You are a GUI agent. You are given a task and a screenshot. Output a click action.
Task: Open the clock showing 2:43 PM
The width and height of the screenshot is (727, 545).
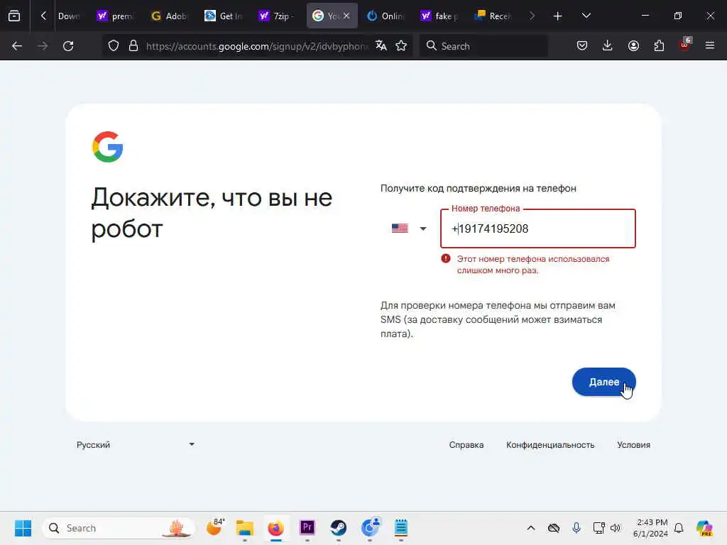(x=650, y=528)
